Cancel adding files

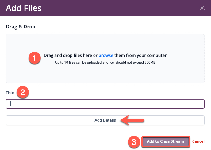(x=198, y=141)
